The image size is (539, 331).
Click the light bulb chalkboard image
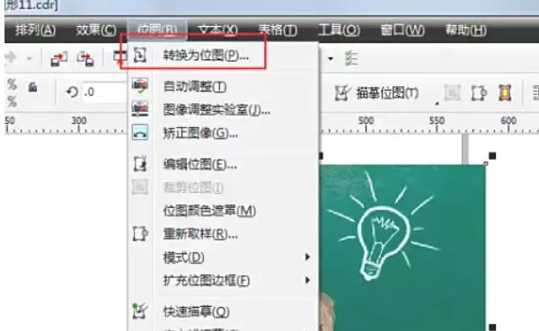402,248
